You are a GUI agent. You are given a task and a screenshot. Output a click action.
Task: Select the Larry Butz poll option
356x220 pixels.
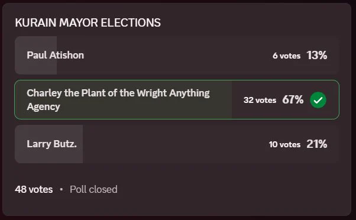click(x=177, y=144)
